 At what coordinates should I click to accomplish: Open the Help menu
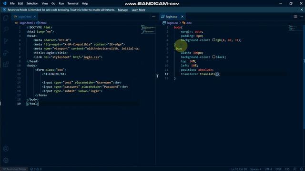coord(85,3)
